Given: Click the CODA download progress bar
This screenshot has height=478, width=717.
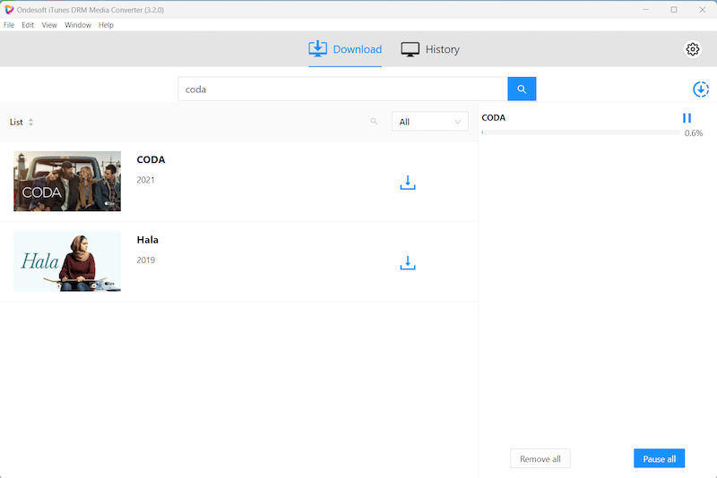Looking at the screenshot, I should tap(581, 132).
